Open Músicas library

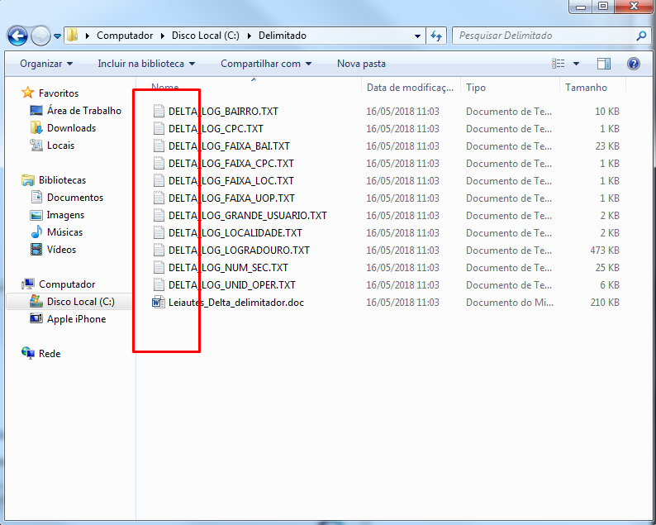(x=64, y=232)
